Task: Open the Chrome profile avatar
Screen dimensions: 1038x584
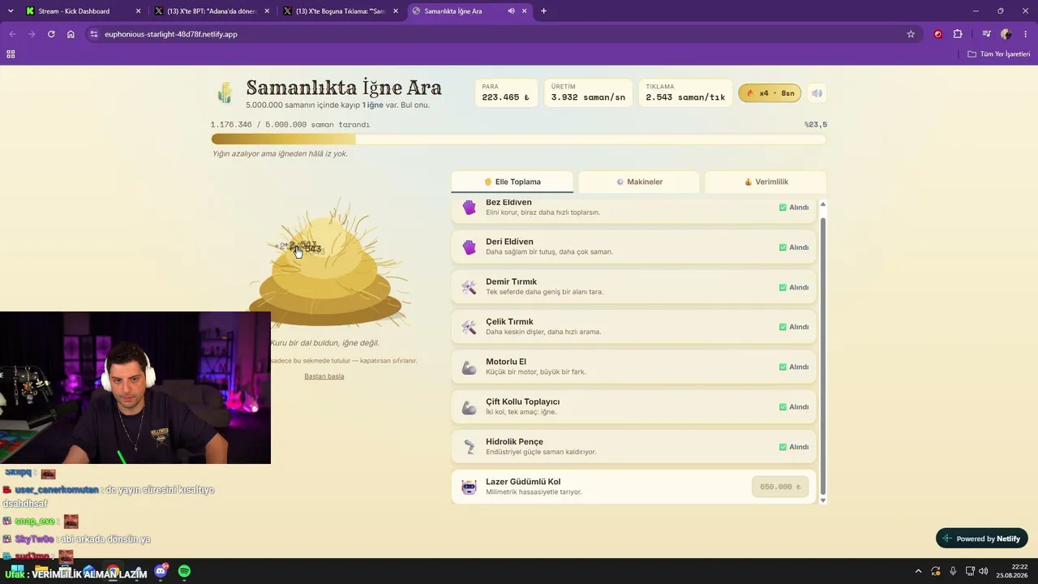Action: [1006, 34]
